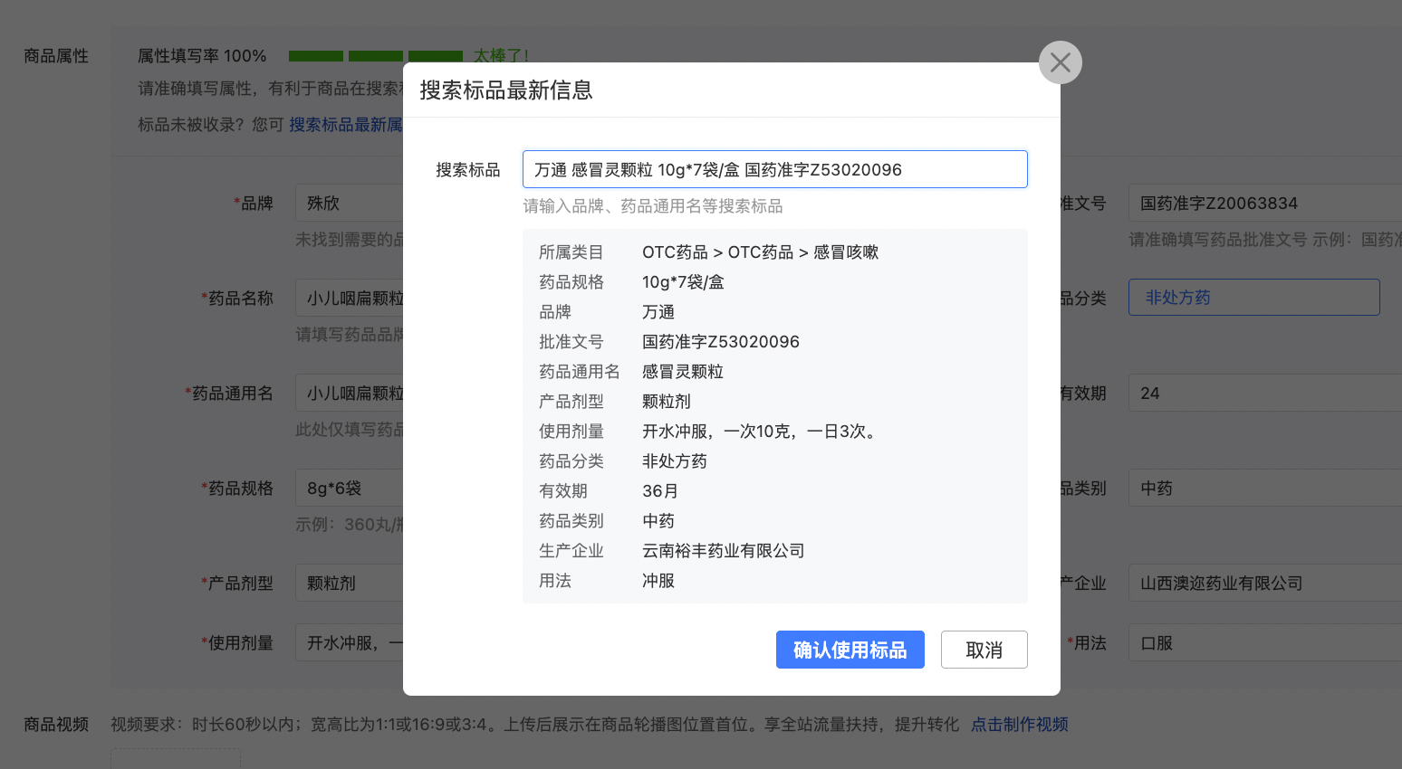Click the 产品剂型 field in the background form

click(x=350, y=583)
